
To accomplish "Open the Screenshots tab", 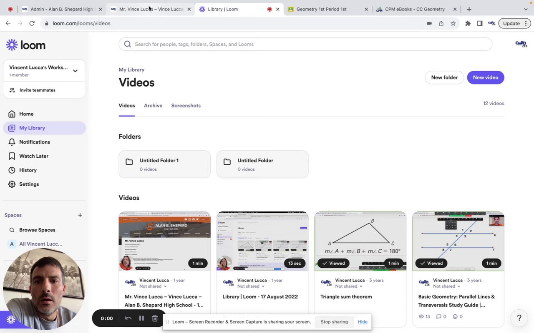I will [x=186, y=106].
